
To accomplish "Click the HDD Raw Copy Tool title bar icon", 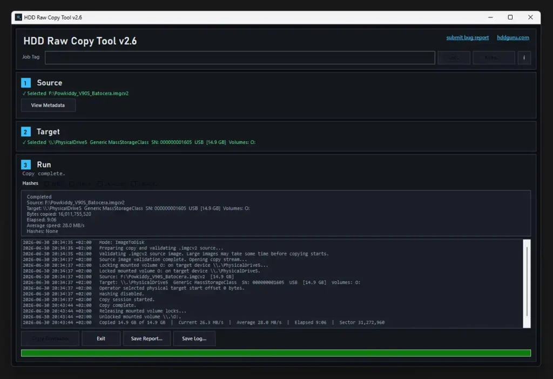I will [18, 17].
